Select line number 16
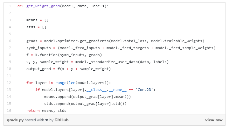229x128 pixels. coord(9,111)
